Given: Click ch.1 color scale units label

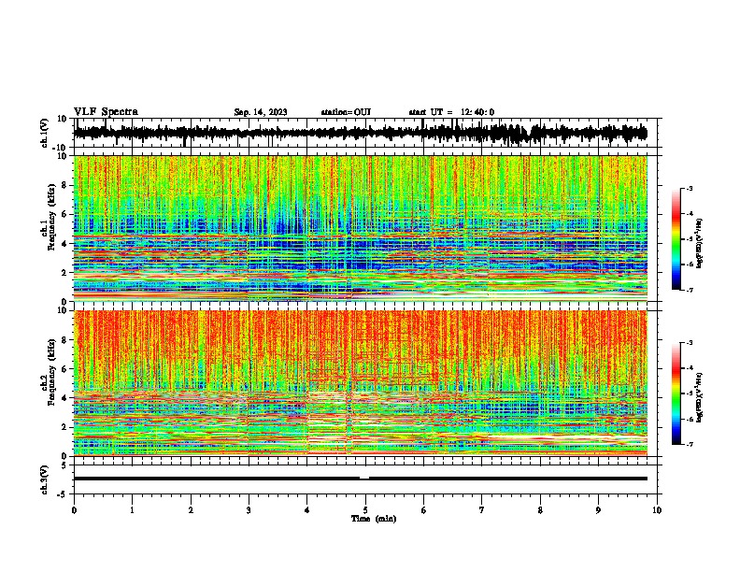Looking at the screenshot, I should 700,243.
